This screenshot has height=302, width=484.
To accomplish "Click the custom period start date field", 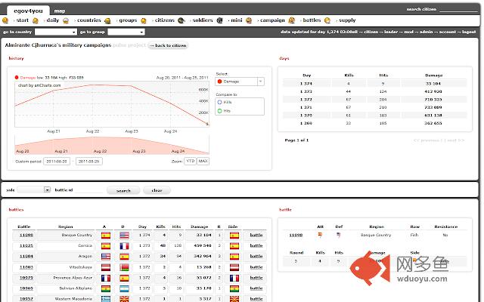I will click(57, 161).
